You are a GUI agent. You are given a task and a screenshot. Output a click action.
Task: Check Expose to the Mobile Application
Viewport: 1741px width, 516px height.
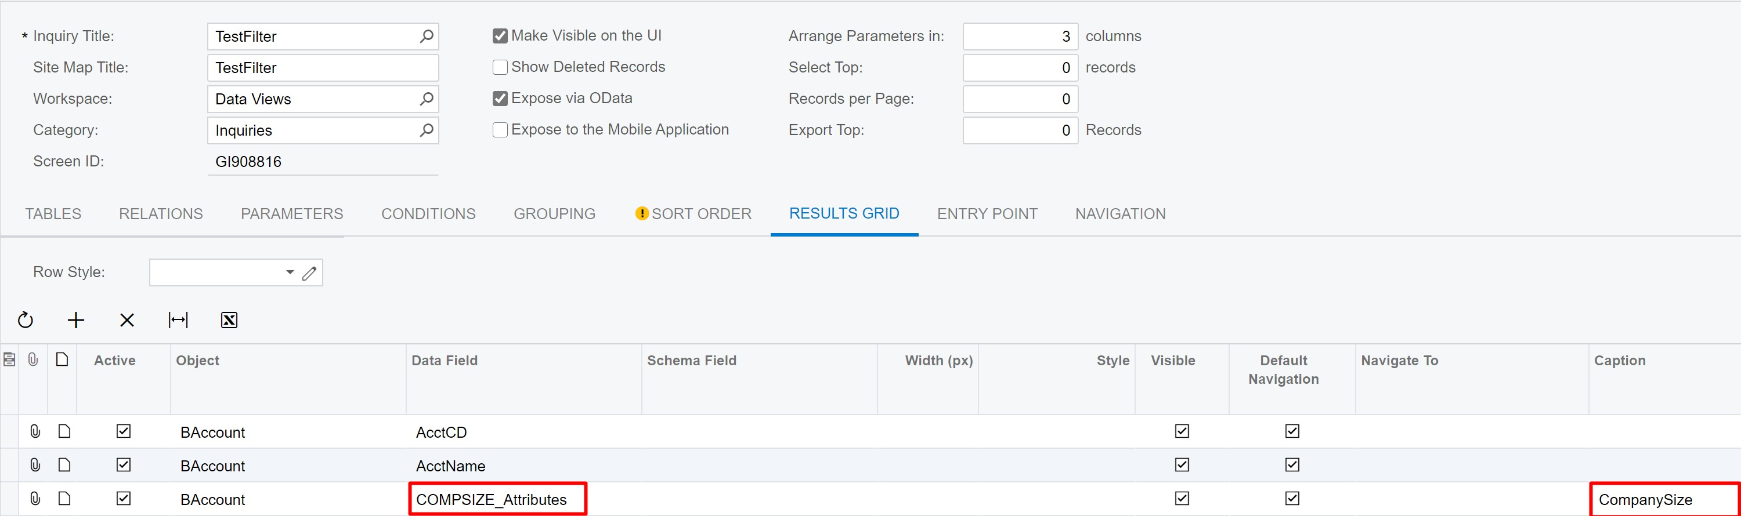click(500, 130)
